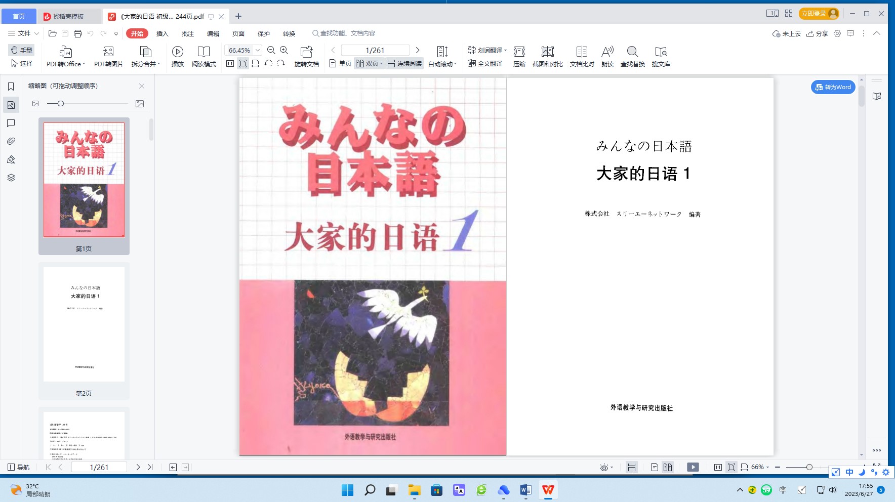Switch to 单页 single page view
The image size is (895, 502).
[x=340, y=64]
